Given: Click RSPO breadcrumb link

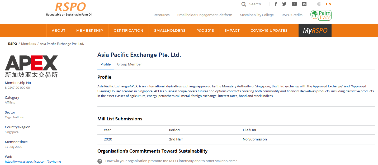Looking at the screenshot, I should 12,44.
